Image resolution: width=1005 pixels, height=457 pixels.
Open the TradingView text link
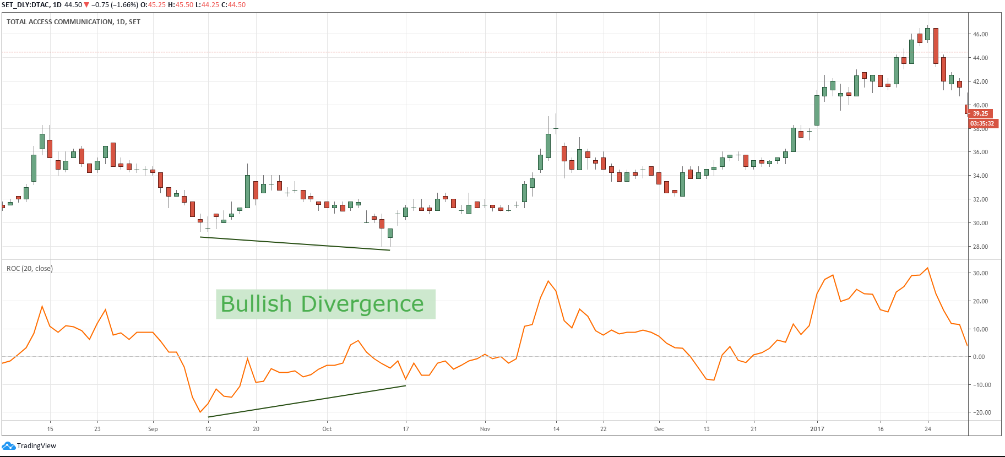pos(36,446)
